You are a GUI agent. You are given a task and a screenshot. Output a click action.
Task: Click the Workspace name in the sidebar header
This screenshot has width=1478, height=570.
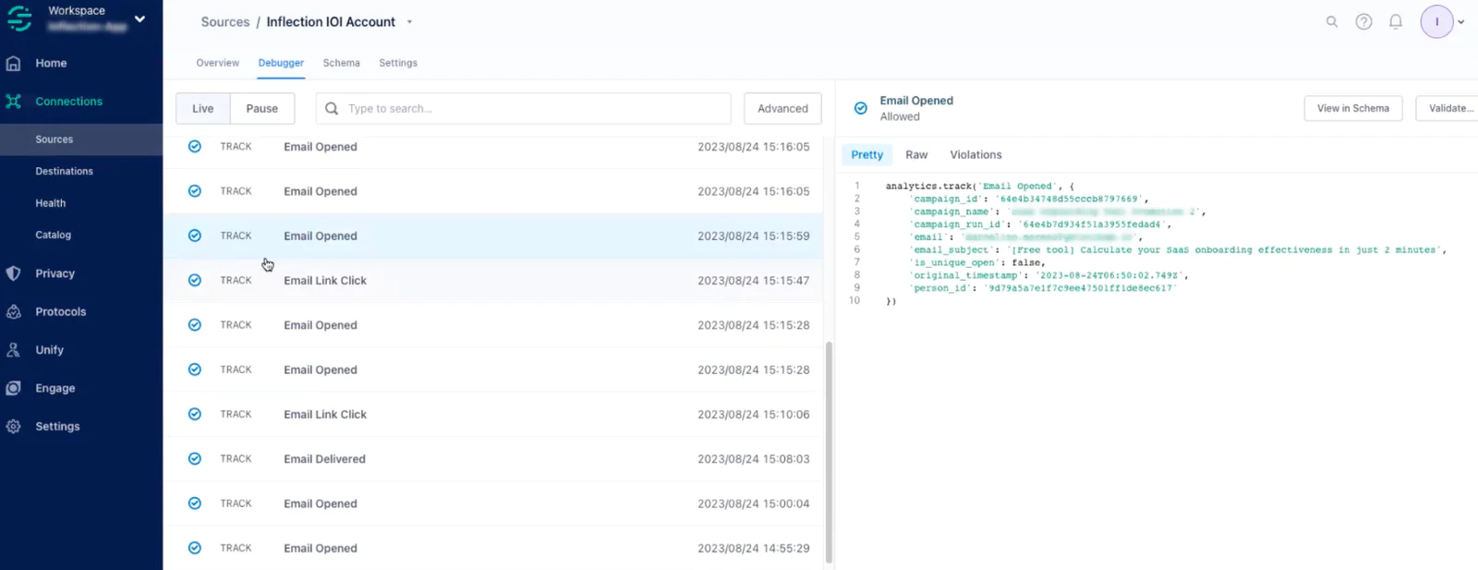coord(77,11)
